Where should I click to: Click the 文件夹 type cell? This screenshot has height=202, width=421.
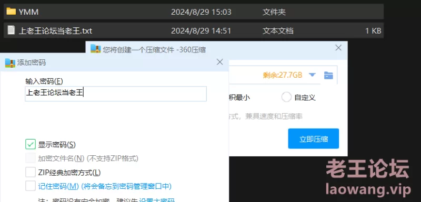click(x=274, y=12)
